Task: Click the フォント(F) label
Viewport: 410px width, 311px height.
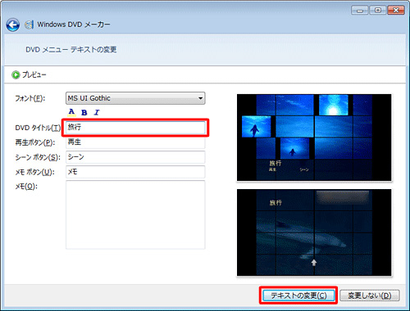Action: point(30,98)
